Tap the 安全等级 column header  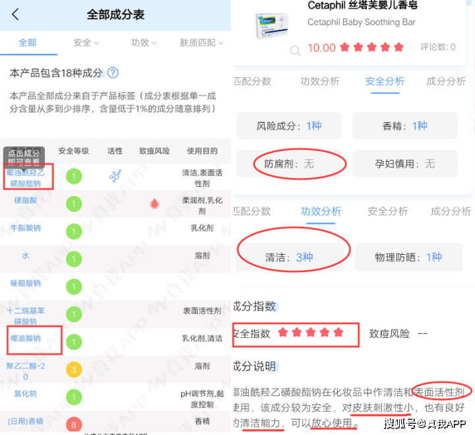[x=74, y=151]
